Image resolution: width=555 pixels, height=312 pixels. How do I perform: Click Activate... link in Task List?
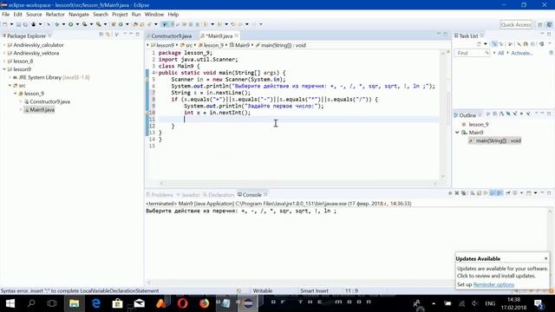pyautogui.click(x=522, y=53)
